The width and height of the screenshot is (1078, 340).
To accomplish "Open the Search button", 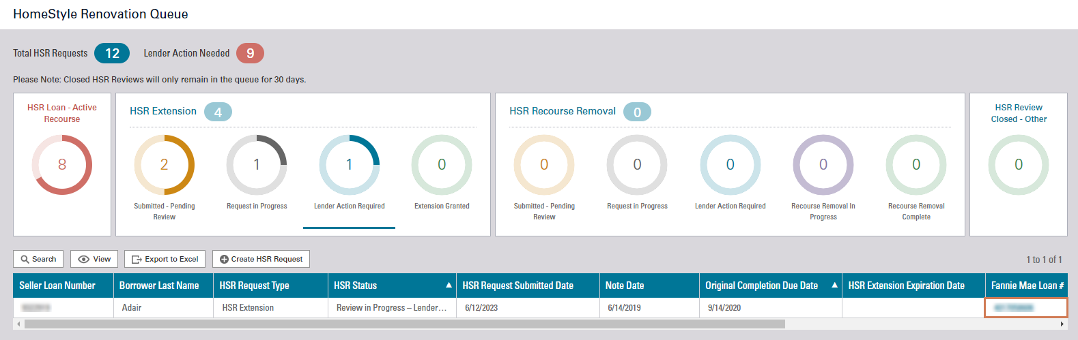I will pos(38,259).
